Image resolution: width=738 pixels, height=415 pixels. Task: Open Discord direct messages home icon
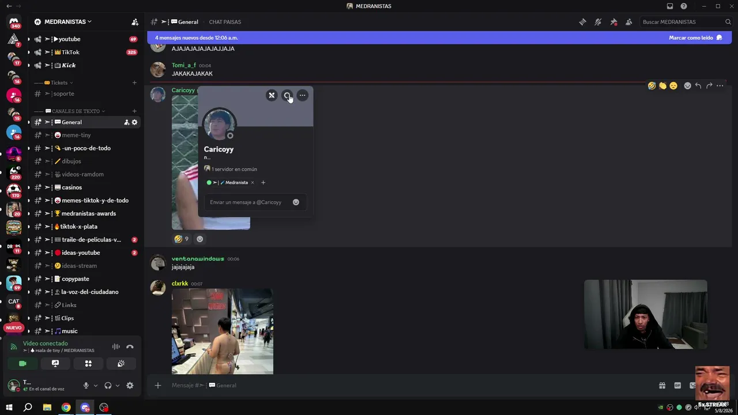point(14,22)
